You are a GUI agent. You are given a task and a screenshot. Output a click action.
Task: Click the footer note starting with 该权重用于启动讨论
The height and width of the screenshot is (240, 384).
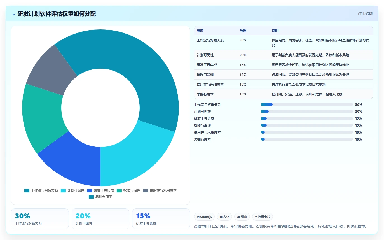280,226
